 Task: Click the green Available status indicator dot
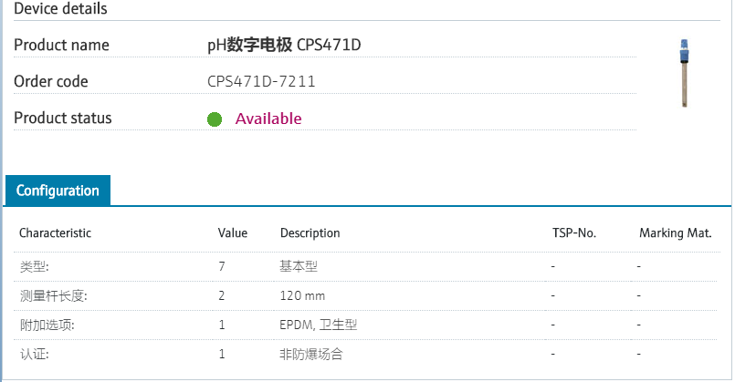point(215,119)
